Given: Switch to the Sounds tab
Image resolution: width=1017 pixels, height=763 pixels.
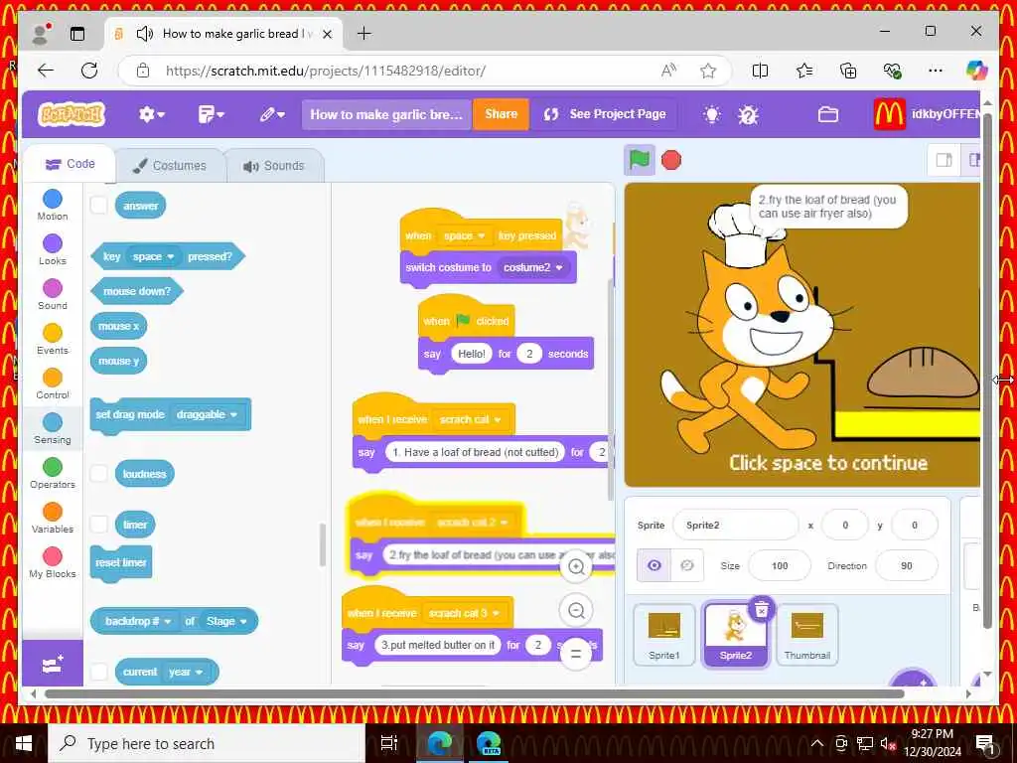Looking at the screenshot, I should 274,166.
